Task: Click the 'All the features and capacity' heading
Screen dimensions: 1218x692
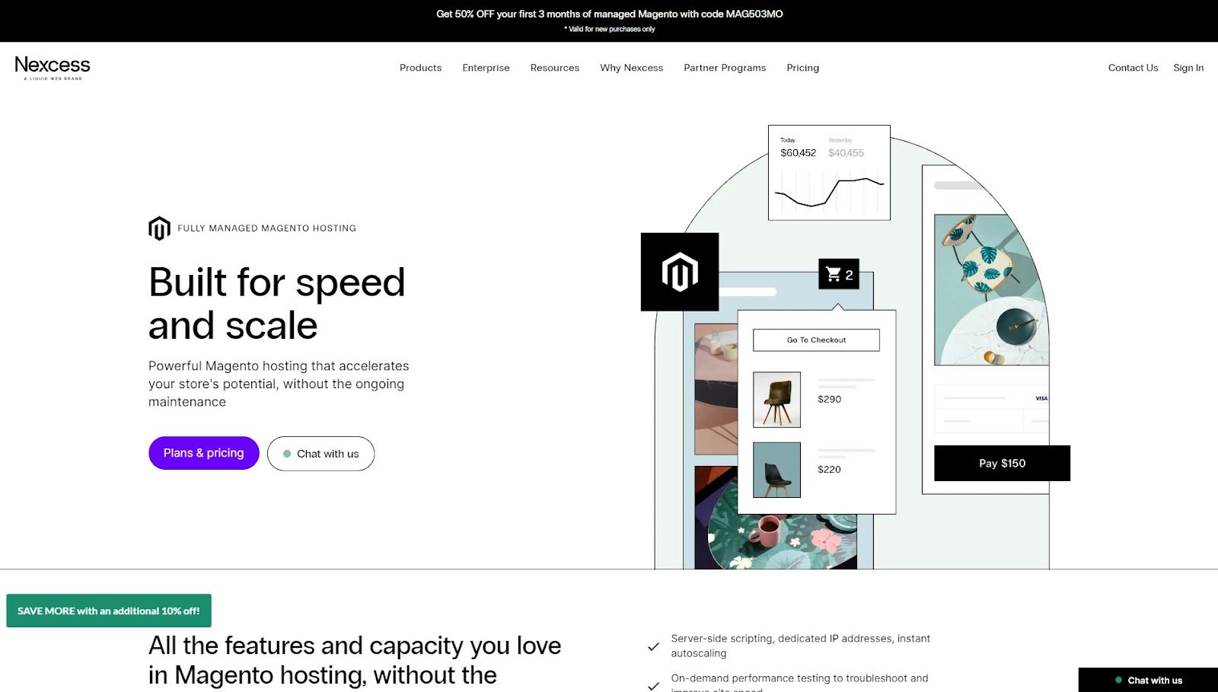Action: point(355,660)
